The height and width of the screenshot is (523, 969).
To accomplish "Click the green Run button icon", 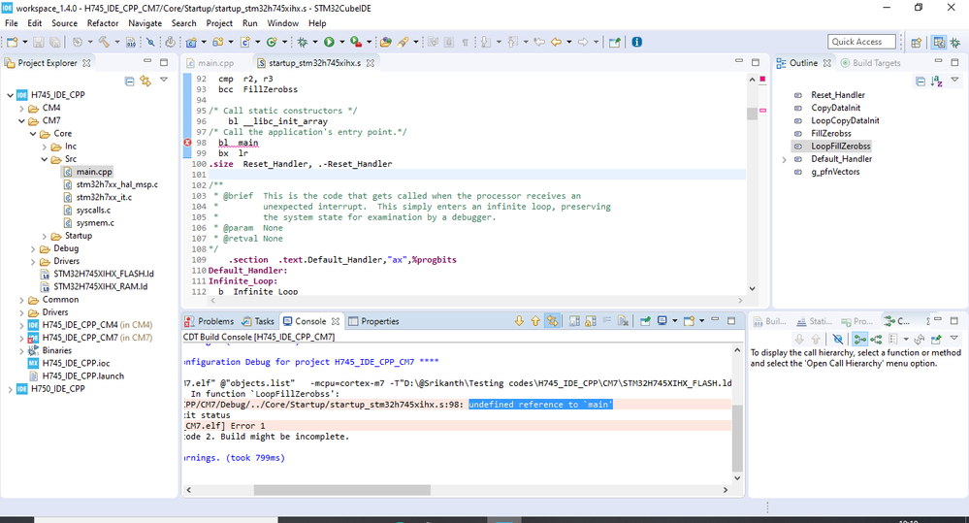I will pos(330,42).
